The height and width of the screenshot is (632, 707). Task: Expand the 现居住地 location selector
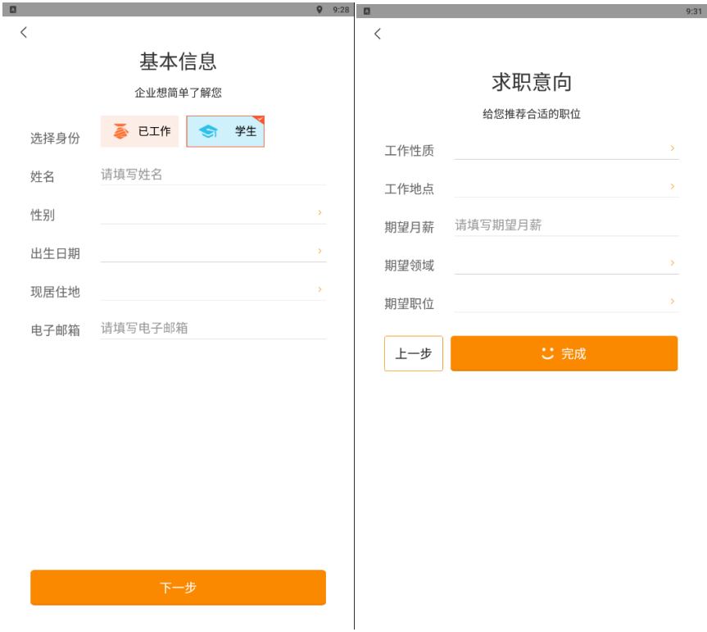213,289
